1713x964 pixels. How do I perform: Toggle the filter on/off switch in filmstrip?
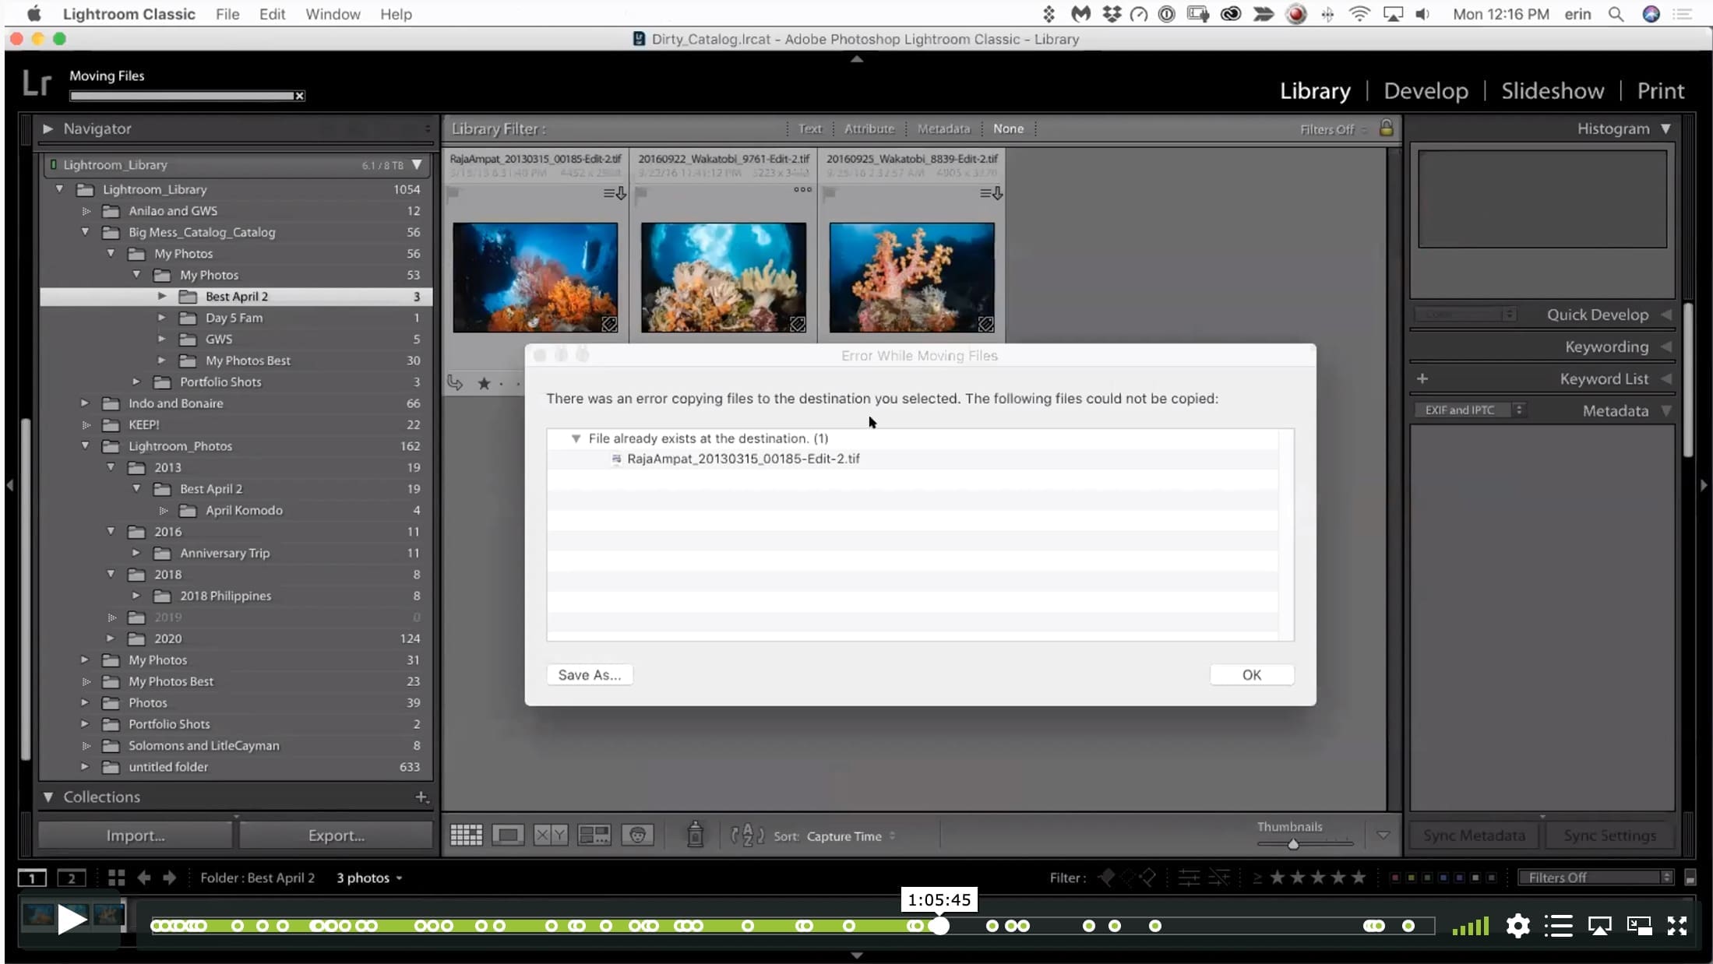[x=1690, y=878]
